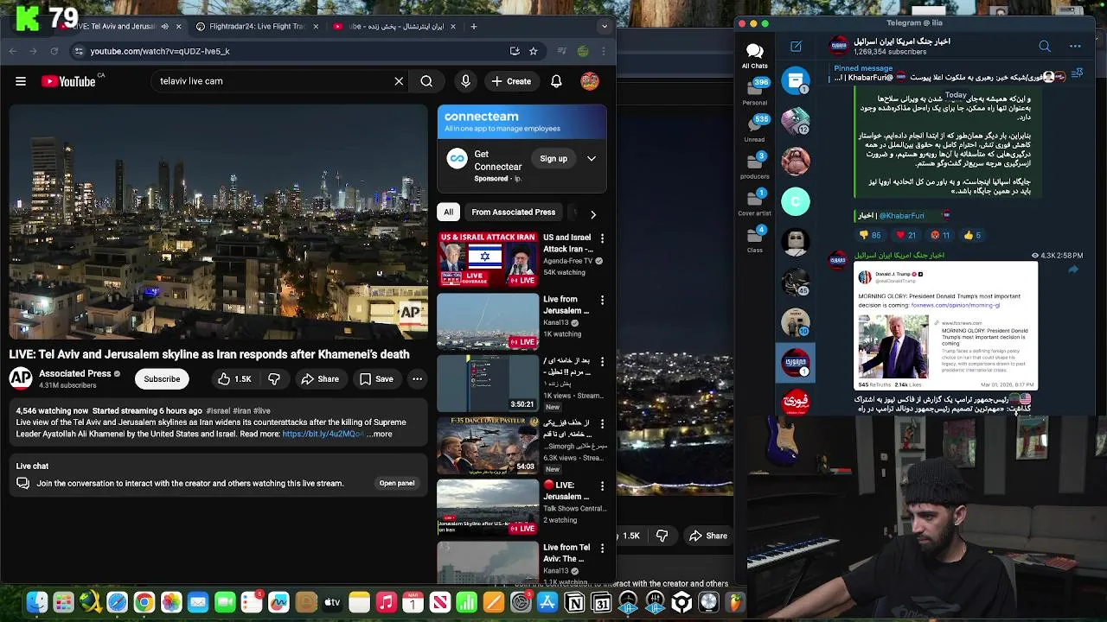Screen dimensions: 1107x622
Task: Click the YouTube Create button
Action: coord(511,81)
